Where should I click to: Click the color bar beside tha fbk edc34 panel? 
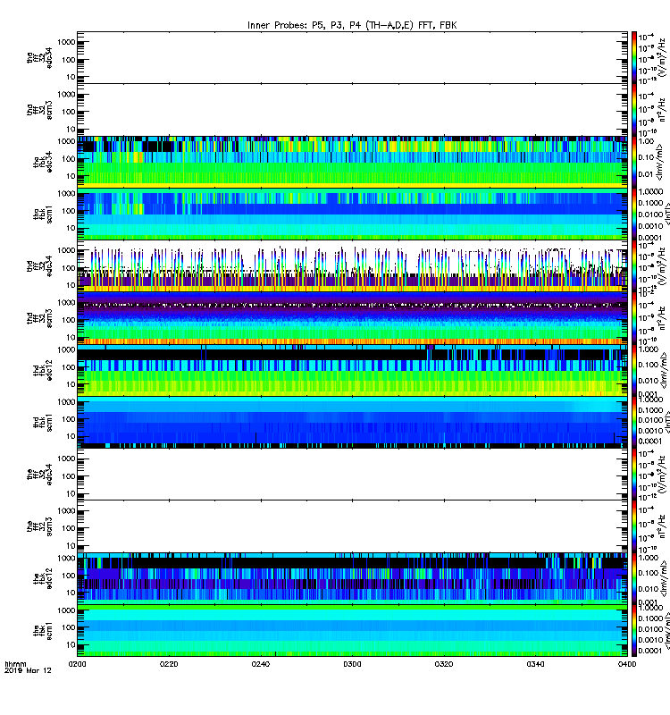634,162
